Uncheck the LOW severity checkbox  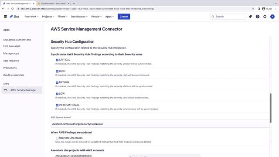[x=57, y=94]
